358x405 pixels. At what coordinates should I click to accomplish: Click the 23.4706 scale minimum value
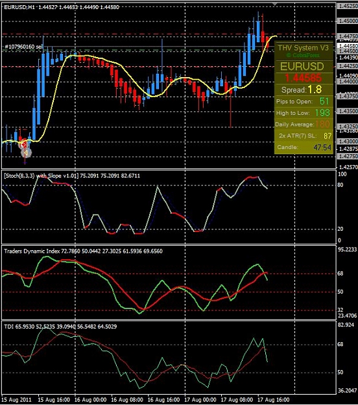click(x=348, y=316)
